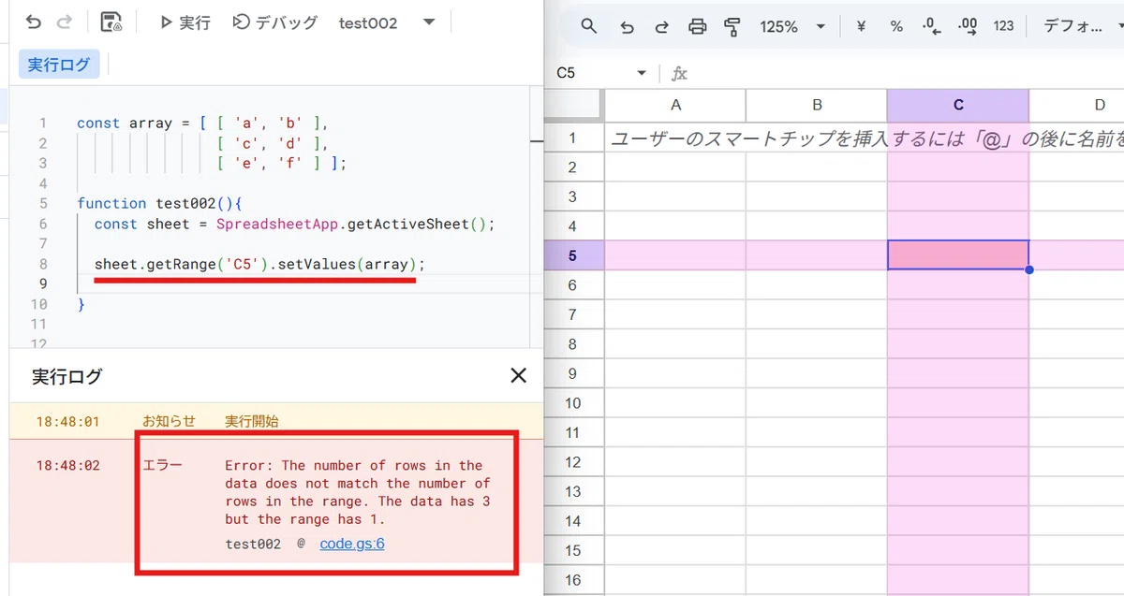Image resolution: width=1124 pixels, height=596 pixels.
Task: Save the script project
Action: (111, 22)
